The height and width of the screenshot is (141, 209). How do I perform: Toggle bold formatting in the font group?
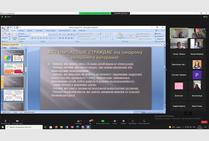[x=32, y=38]
